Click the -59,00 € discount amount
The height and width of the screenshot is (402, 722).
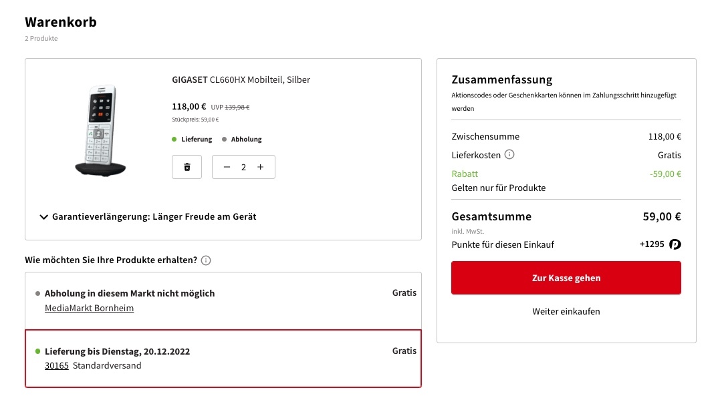(x=665, y=174)
